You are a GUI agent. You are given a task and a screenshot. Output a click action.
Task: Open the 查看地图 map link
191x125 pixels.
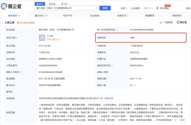click(109, 98)
